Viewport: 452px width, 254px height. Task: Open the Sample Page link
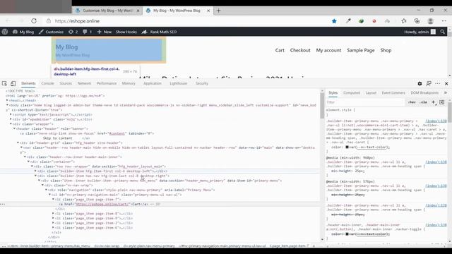(x=361, y=50)
